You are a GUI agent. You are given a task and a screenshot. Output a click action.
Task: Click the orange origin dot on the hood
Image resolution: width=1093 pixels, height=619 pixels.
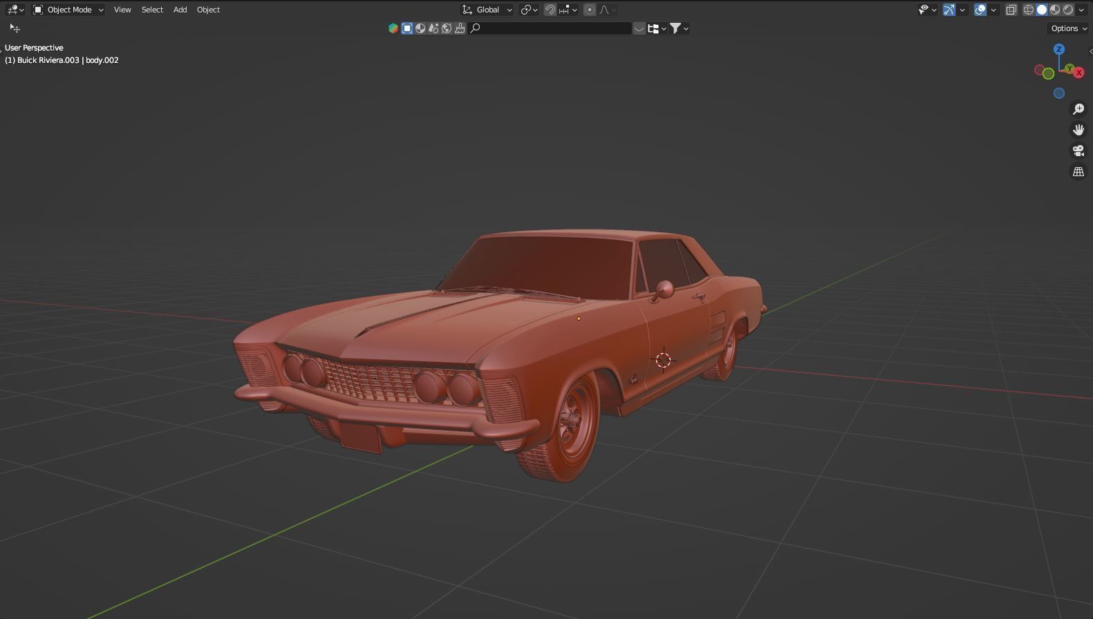coord(579,318)
